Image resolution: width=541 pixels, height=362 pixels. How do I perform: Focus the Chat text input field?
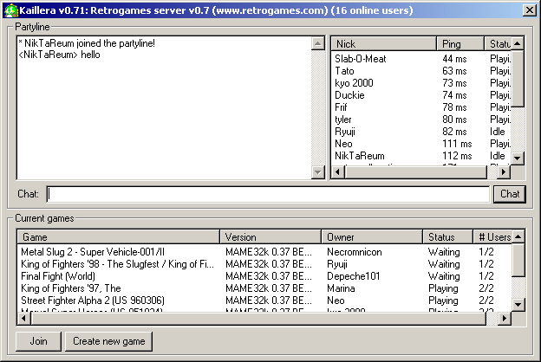click(268, 194)
